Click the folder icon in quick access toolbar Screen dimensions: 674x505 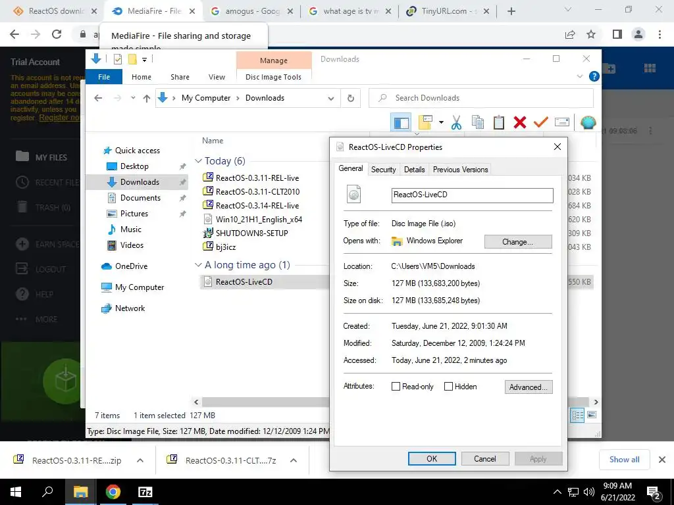tap(132, 59)
